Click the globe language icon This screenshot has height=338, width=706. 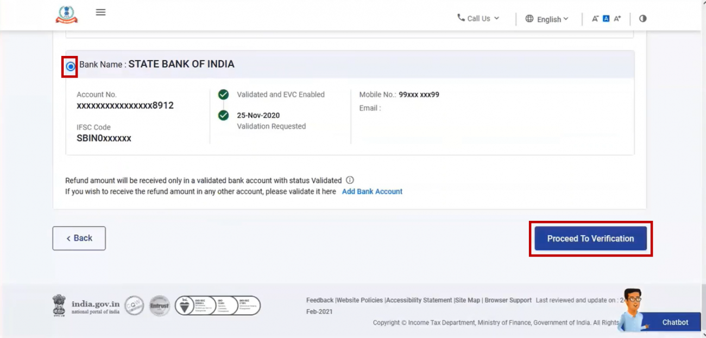tap(529, 18)
